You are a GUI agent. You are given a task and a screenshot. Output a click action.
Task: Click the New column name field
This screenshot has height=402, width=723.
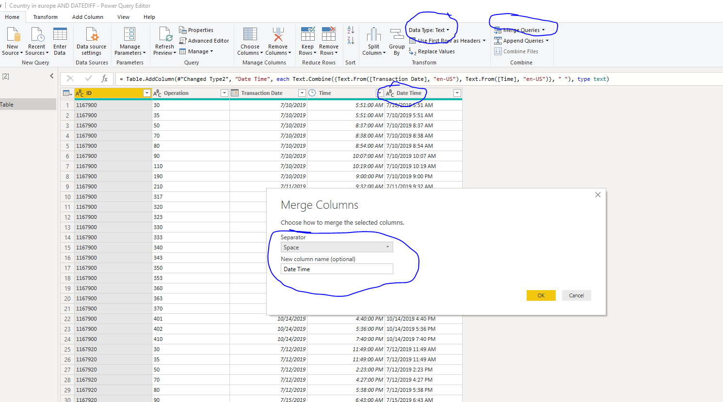pyautogui.click(x=337, y=269)
